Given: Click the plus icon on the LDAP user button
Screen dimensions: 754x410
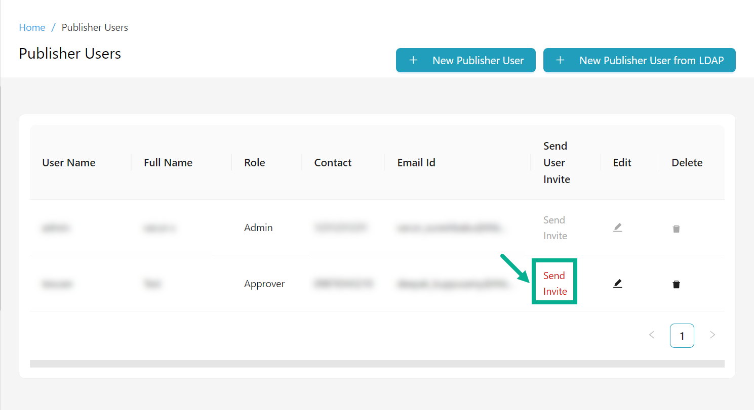Looking at the screenshot, I should click(560, 60).
